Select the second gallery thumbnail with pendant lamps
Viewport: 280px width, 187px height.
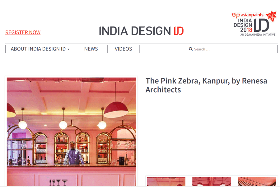pyautogui.click(x=212, y=181)
